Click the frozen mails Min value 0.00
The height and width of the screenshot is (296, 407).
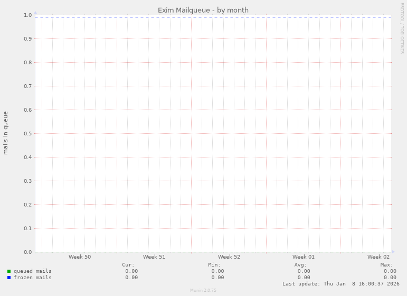(x=217, y=278)
